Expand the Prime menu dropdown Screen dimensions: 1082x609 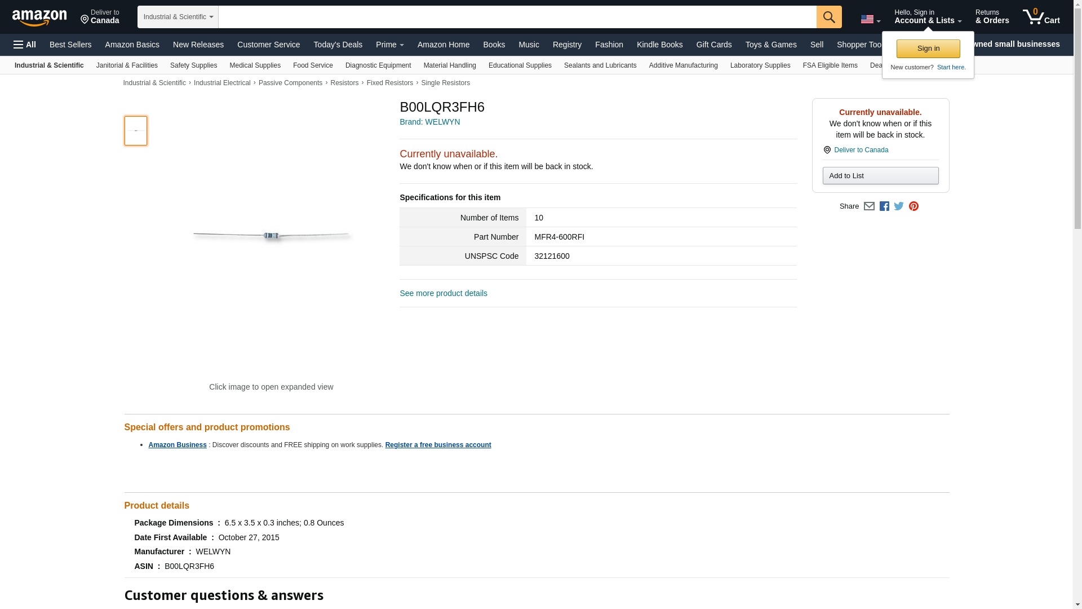(x=389, y=45)
